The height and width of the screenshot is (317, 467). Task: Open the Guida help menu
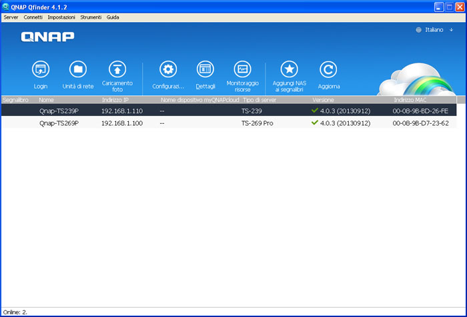113,17
